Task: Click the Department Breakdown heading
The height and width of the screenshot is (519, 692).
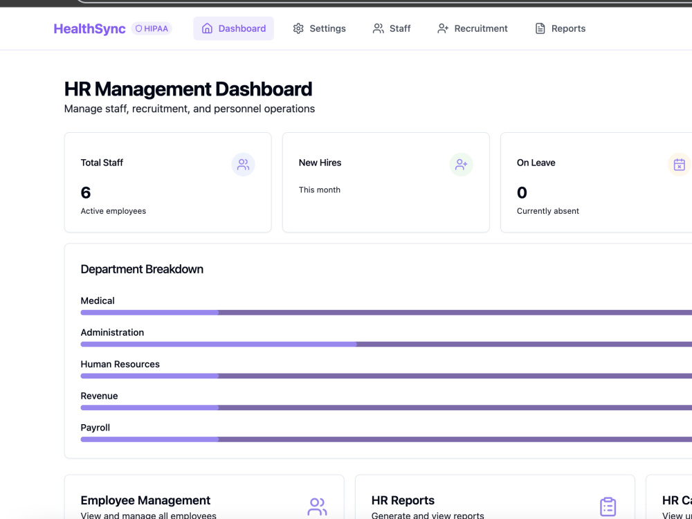Action: point(142,269)
